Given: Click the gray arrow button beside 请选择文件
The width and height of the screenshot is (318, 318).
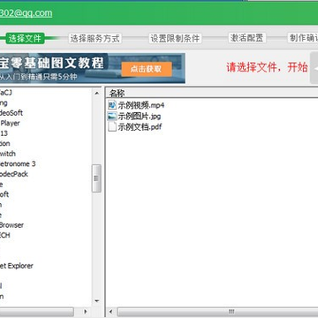Looking at the screenshot, I should point(314,68).
